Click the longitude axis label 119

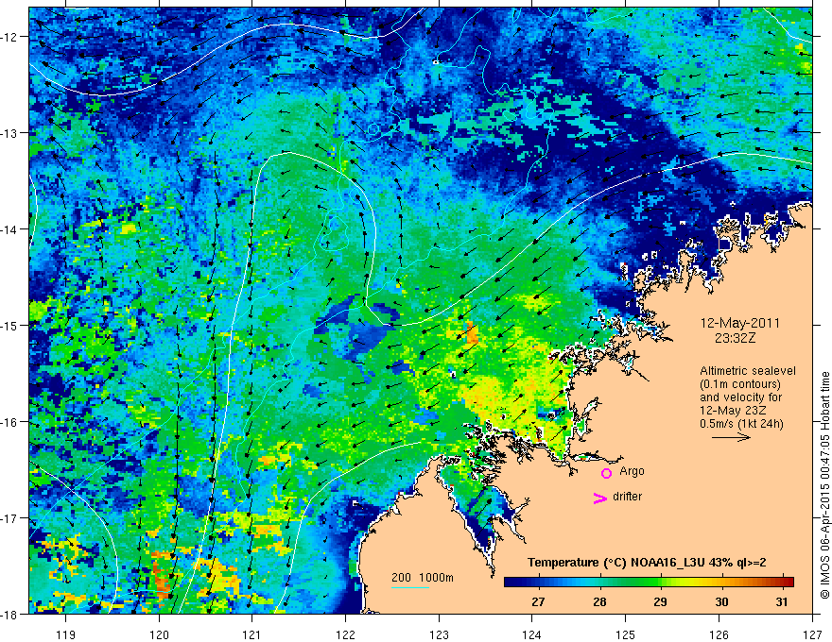pyautogui.click(x=66, y=634)
